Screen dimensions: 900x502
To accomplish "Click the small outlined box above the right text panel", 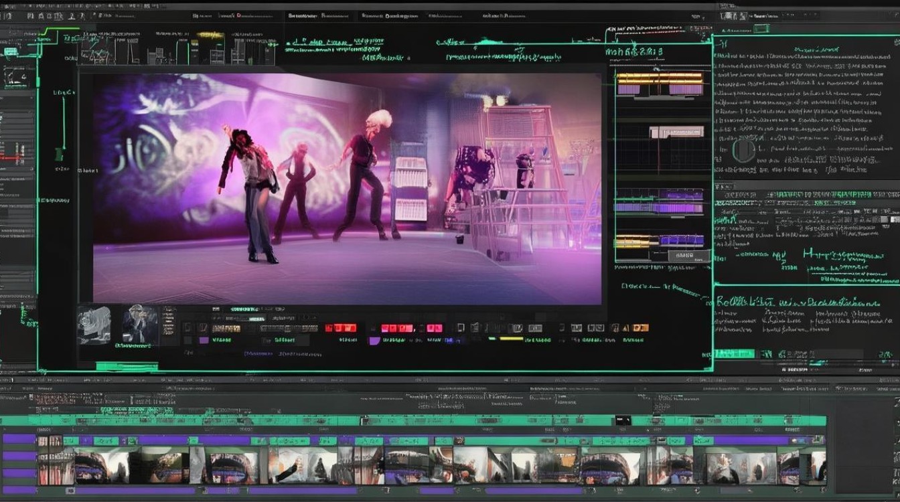I will (761, 28).
